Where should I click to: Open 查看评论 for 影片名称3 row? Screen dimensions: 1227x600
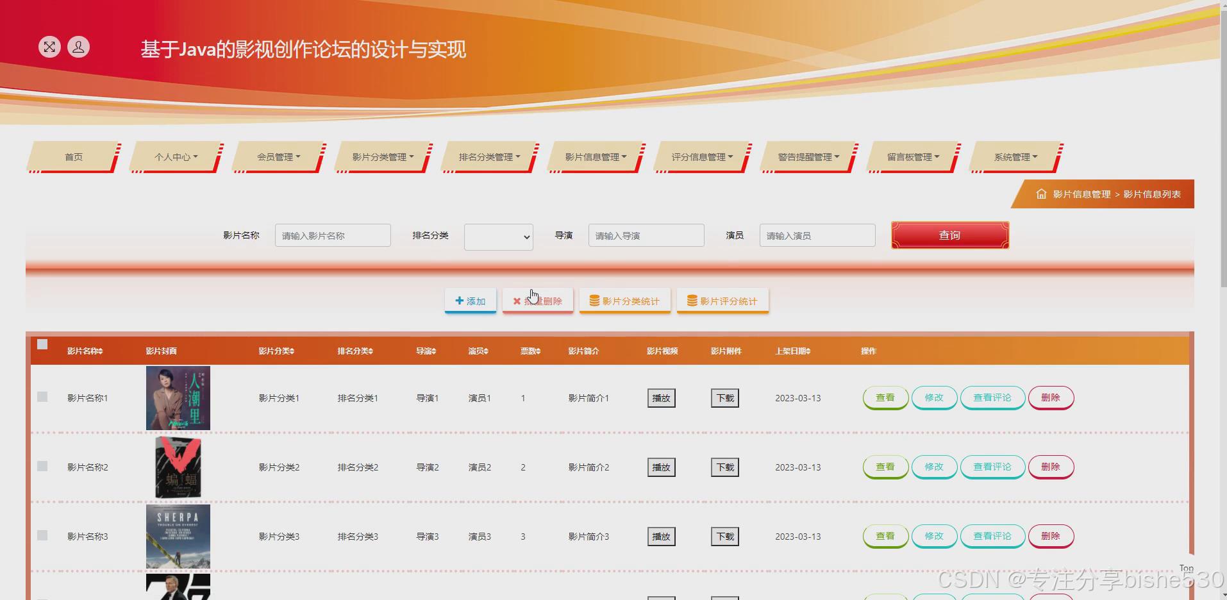point(992,536)
